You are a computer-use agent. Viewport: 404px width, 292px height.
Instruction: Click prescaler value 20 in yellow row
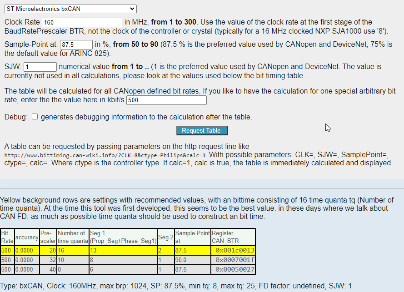tap(53, 251)
